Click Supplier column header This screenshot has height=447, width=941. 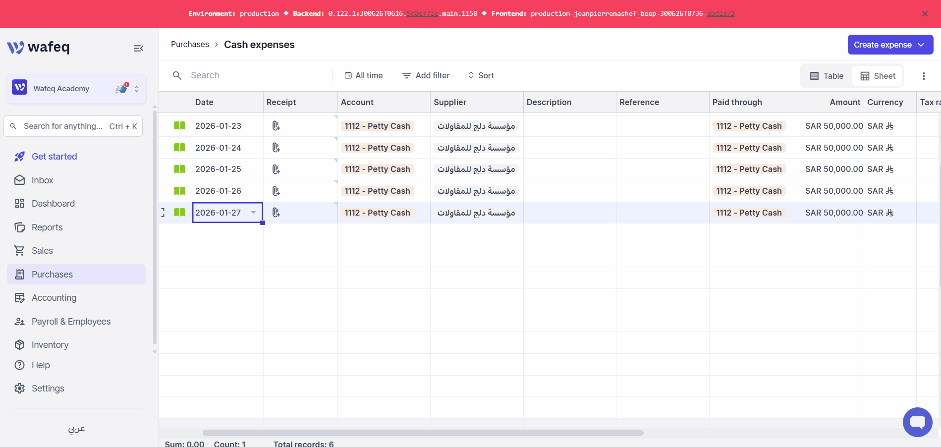pyautogui.click(x=477, y=102)
